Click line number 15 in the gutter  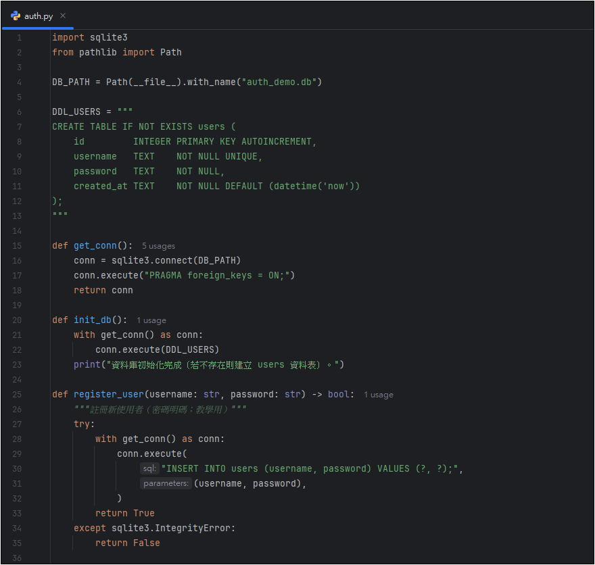(x=17, y=246)
